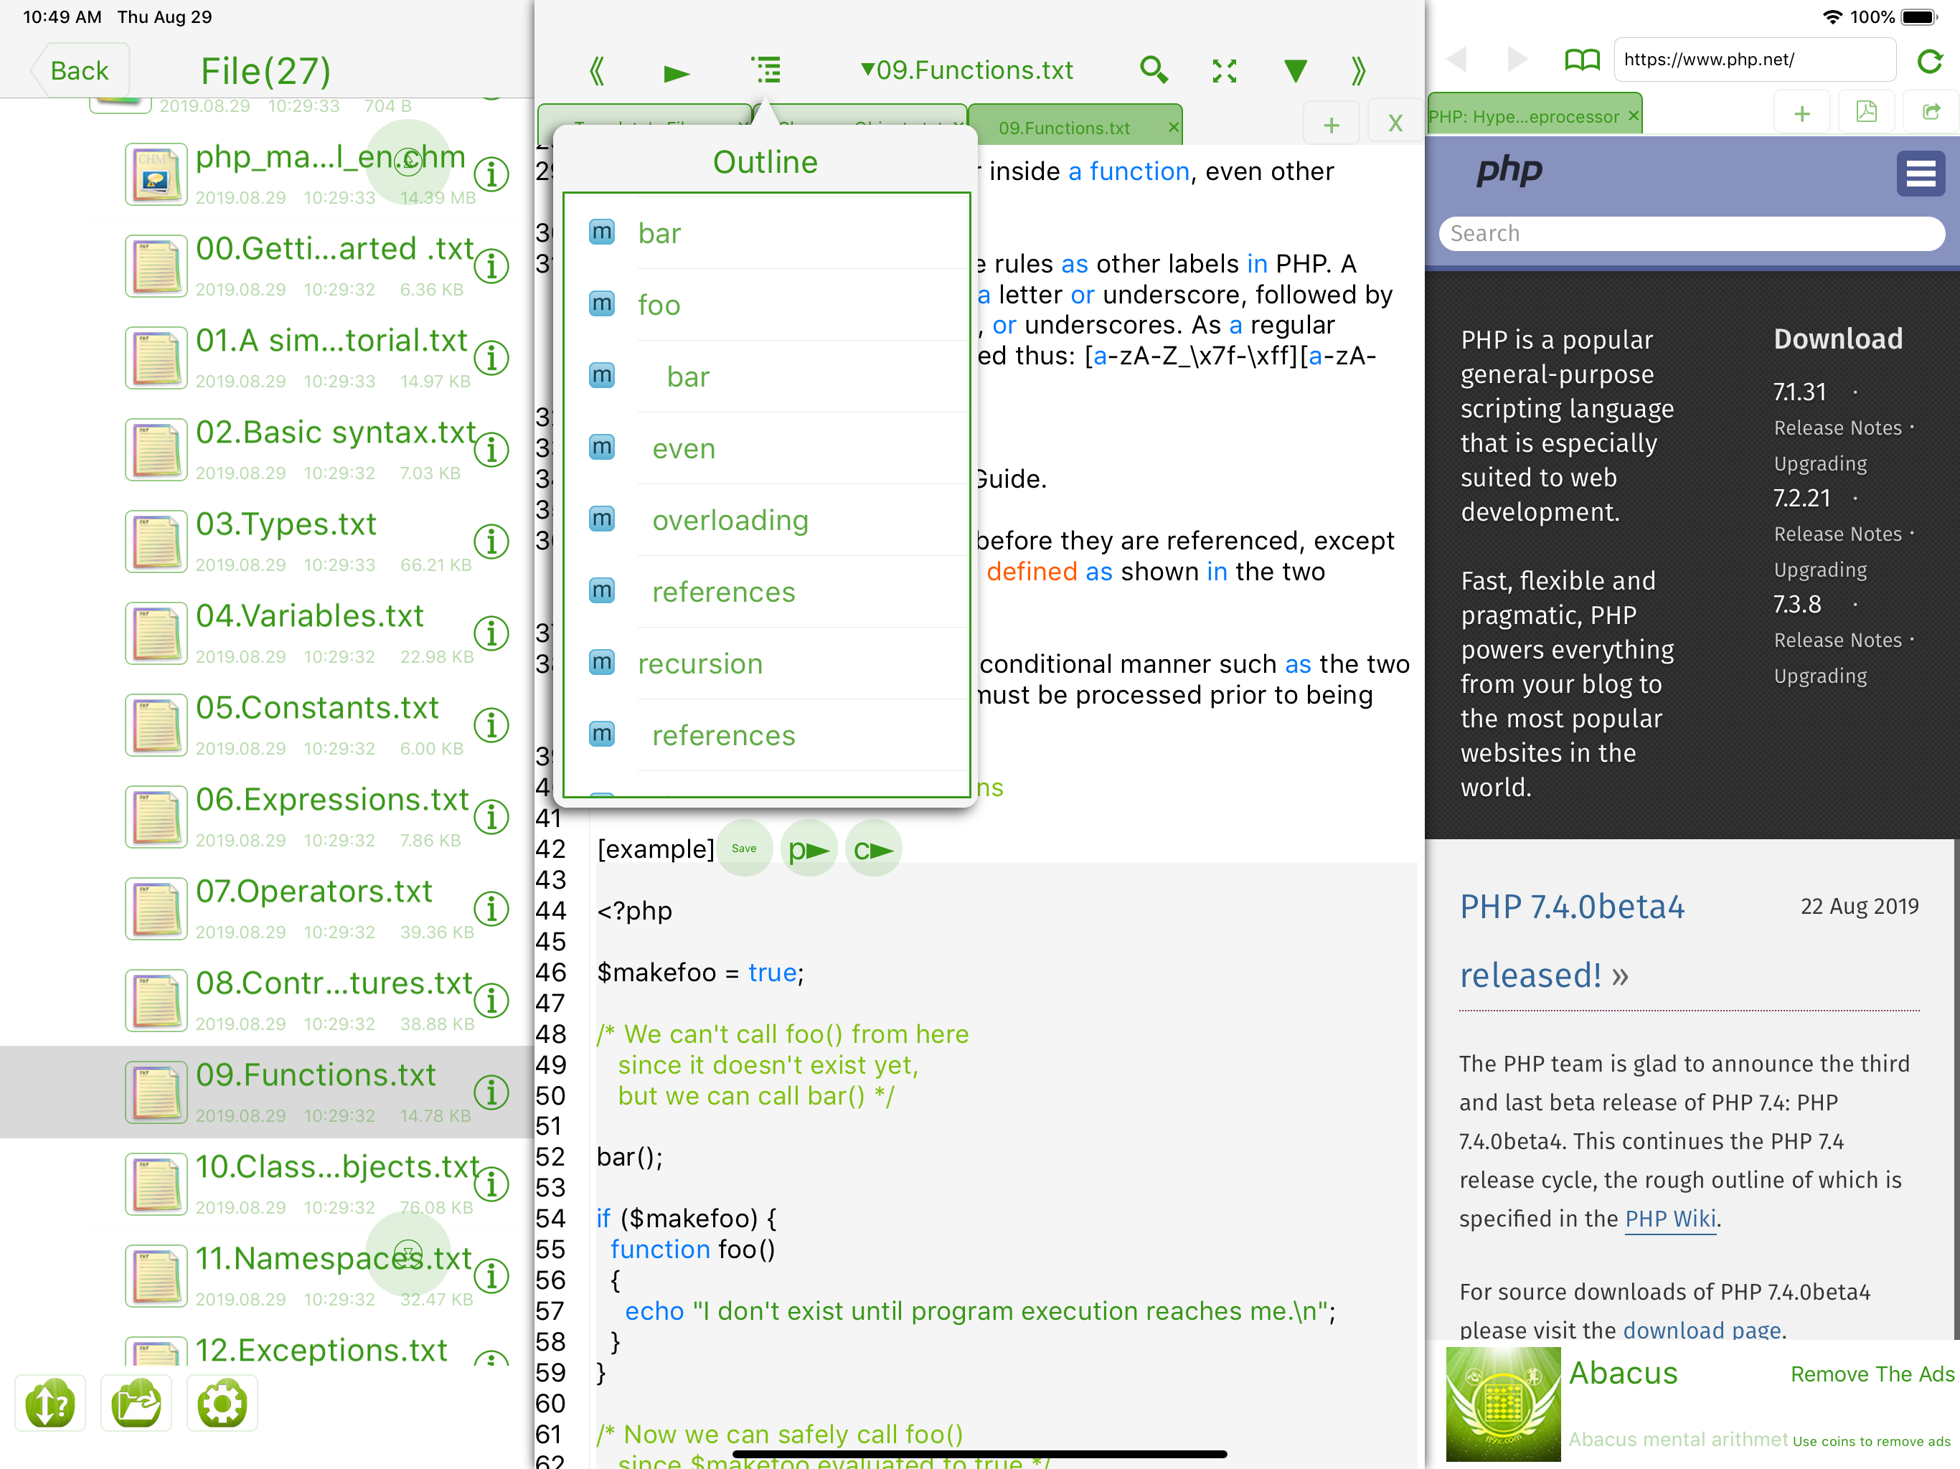Open php.net hamburger menu
1960x1469 pixels.
pyautogui.click(x=1919, y=173)
